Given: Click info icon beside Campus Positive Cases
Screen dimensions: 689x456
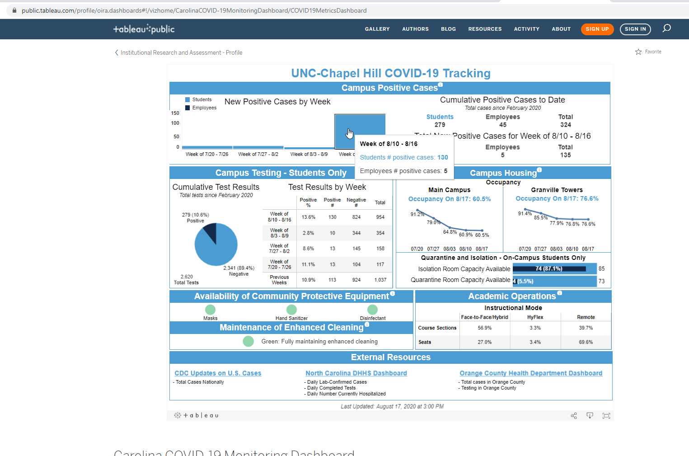Looking at the screenshot, I should (x=441, y=85).
